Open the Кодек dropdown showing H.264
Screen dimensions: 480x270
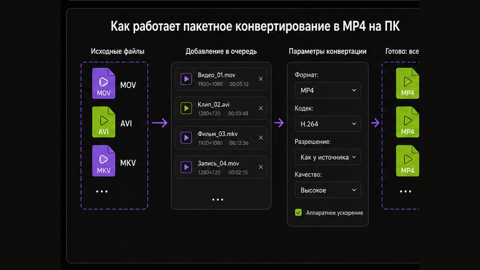coord(328,124)
